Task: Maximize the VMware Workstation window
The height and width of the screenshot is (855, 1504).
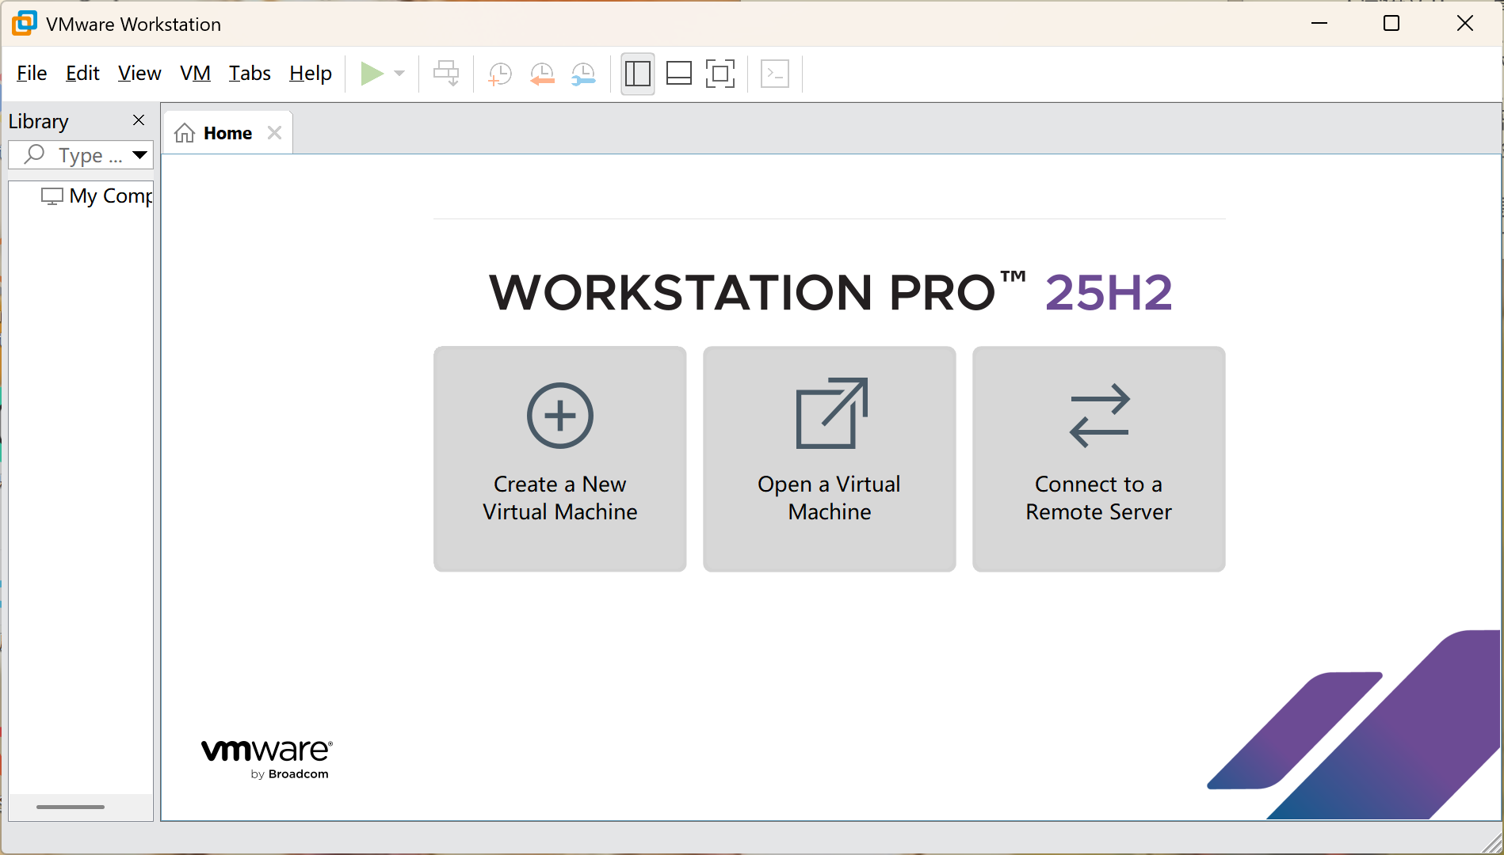Action: pos(1391,24)
